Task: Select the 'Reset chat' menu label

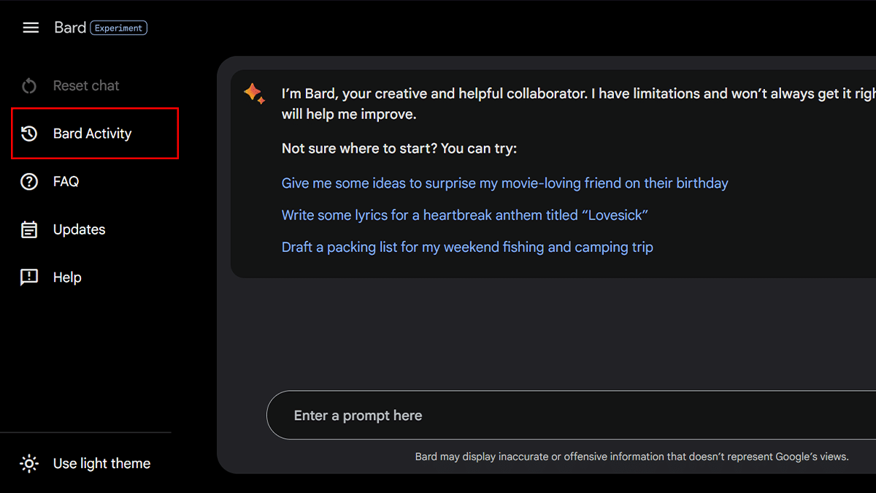Action: tap(86, 86)
